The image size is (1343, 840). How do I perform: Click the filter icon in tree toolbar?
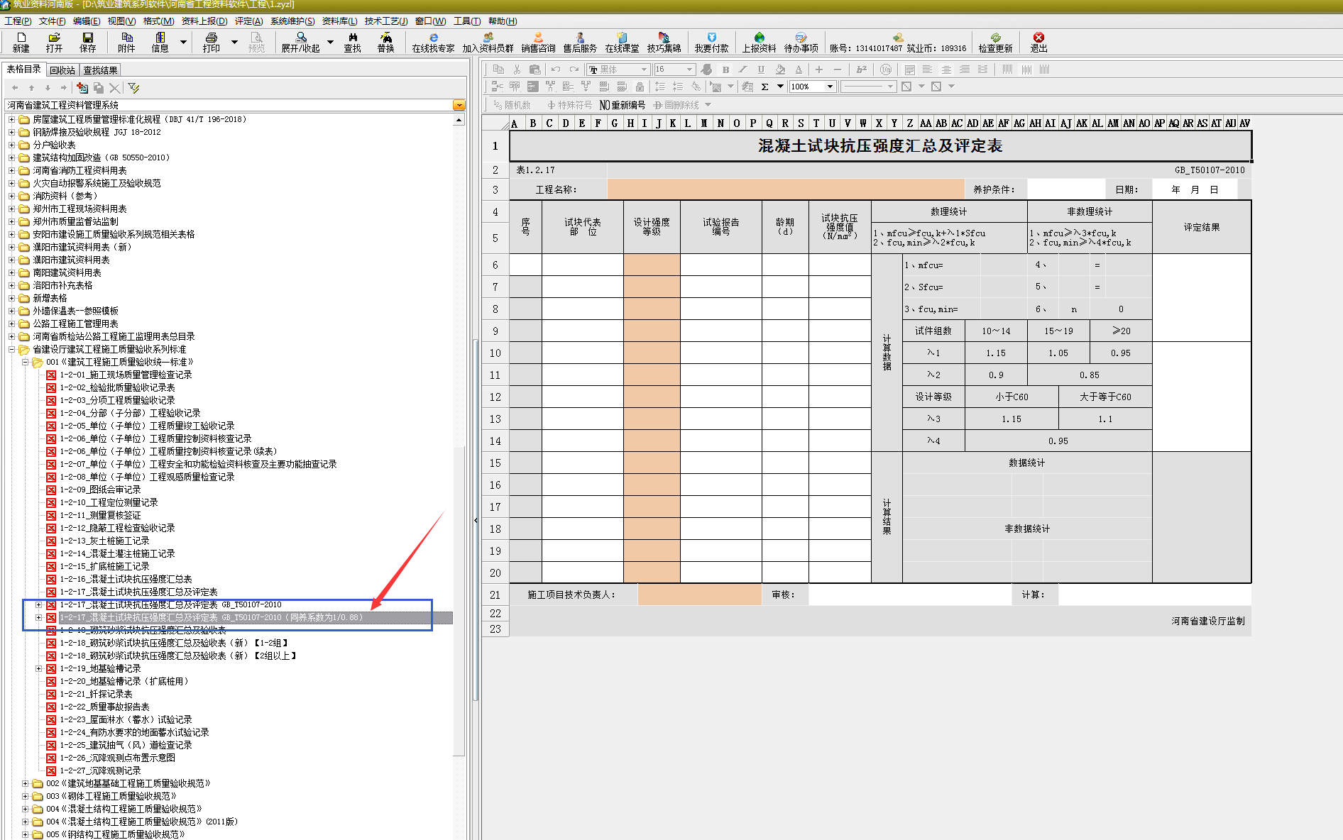tap(133, 88)
